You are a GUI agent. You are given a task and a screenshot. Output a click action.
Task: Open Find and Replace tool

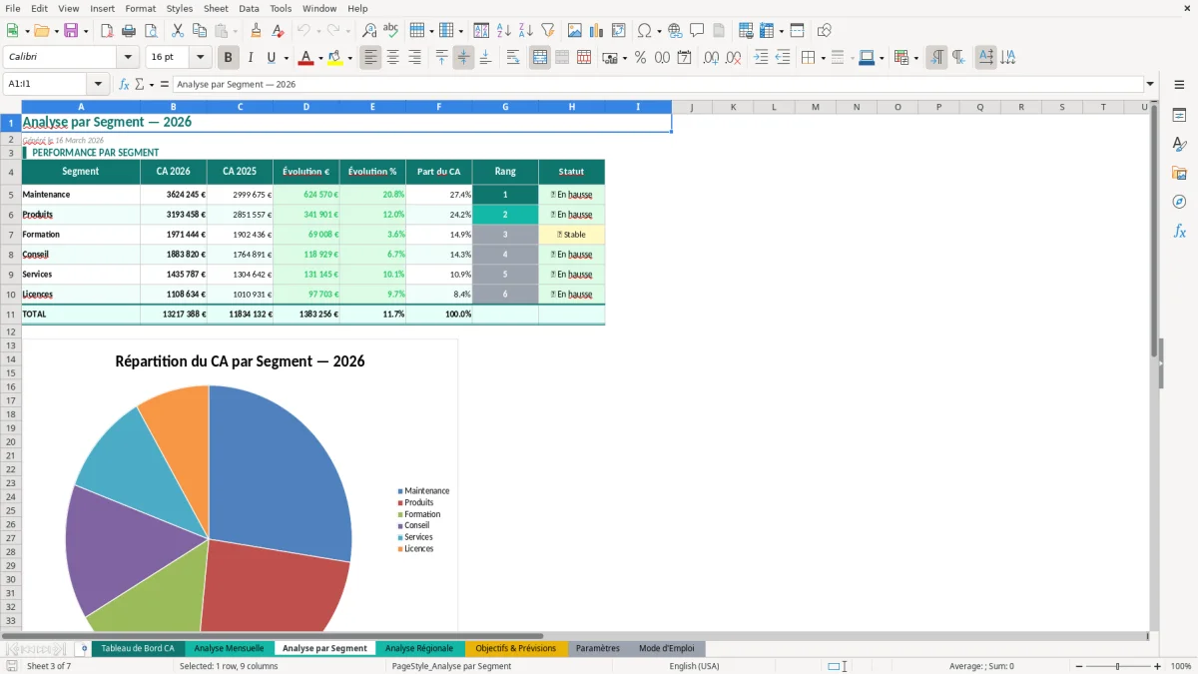[369, 31]
